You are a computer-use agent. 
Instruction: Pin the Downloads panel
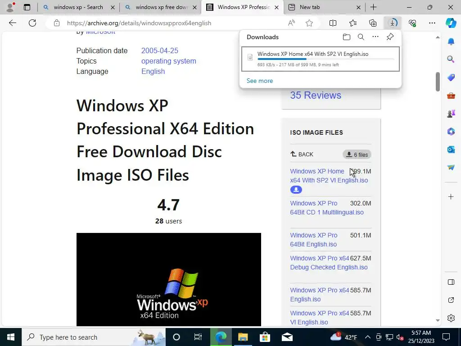pos(390,37)
